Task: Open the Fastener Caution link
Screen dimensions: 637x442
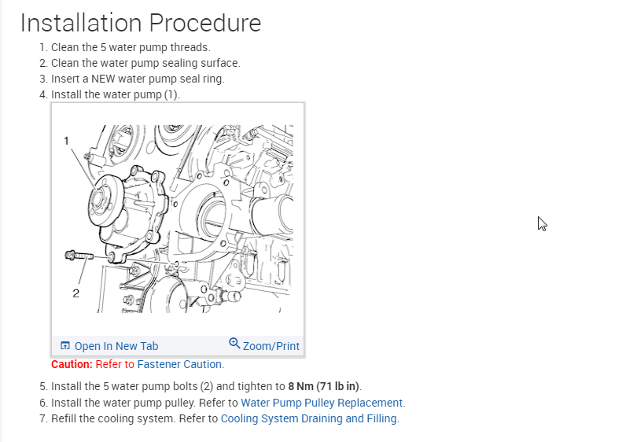Action: [180, 364]
